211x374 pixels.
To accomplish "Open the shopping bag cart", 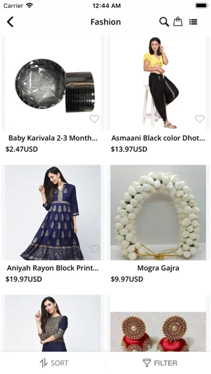I will [178, 22].
